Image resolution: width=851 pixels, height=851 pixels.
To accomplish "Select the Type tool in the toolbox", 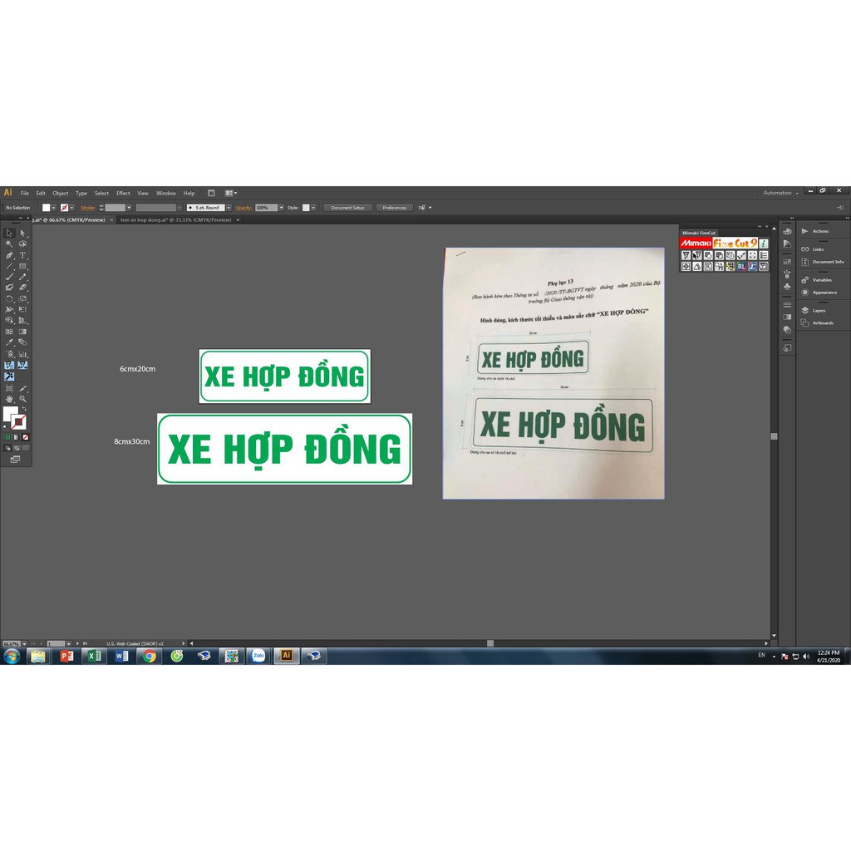I will point(22,255).
